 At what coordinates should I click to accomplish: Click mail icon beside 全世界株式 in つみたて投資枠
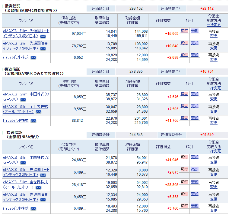coord(38,112)
